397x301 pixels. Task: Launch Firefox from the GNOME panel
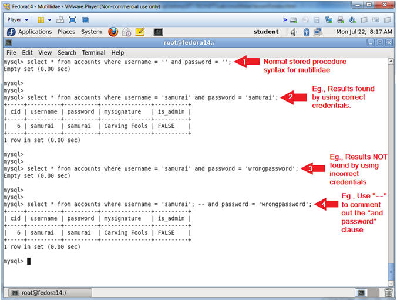[113, 32]
